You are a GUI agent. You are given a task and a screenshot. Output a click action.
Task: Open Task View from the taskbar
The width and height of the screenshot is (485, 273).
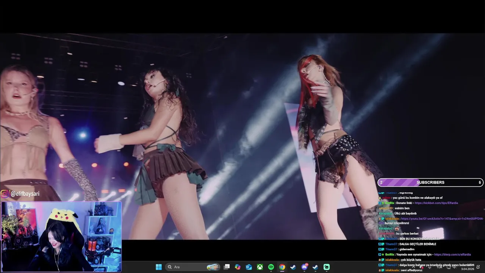[x=227, y=267]
